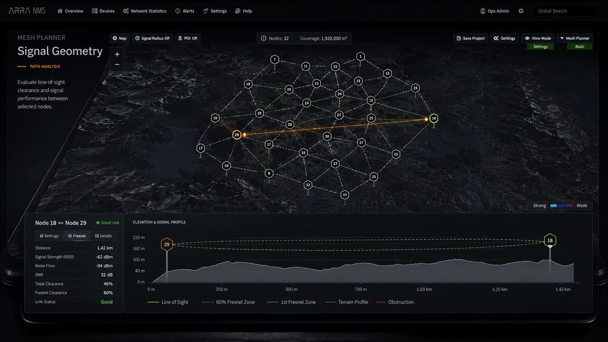608x342 pixels.
Task: Go to Network Statistics in top navigation
Action: pyautogui.click(x=145, y=11)
